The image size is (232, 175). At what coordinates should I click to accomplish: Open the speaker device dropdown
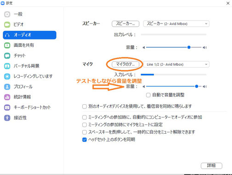pyautogui.click(x=176, y=24)
